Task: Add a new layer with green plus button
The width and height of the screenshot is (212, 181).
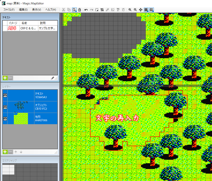Action: tap(5, 152)
